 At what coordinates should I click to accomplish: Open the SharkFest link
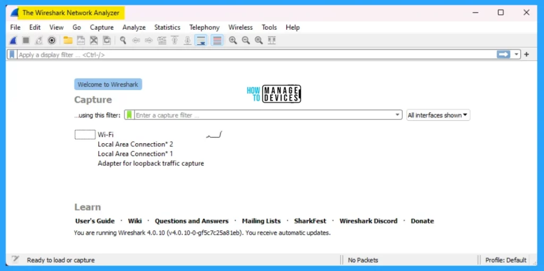[x=310, y=221]
